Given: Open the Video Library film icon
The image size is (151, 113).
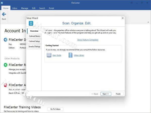Looking at the screenshot, I should 70,55.
